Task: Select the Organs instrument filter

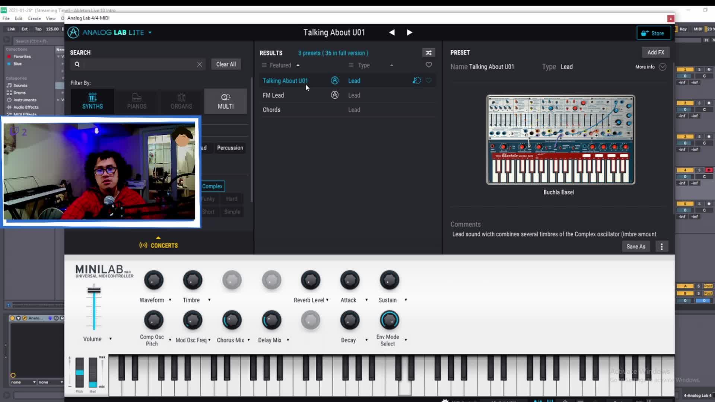Action: [x=181, y=101]
